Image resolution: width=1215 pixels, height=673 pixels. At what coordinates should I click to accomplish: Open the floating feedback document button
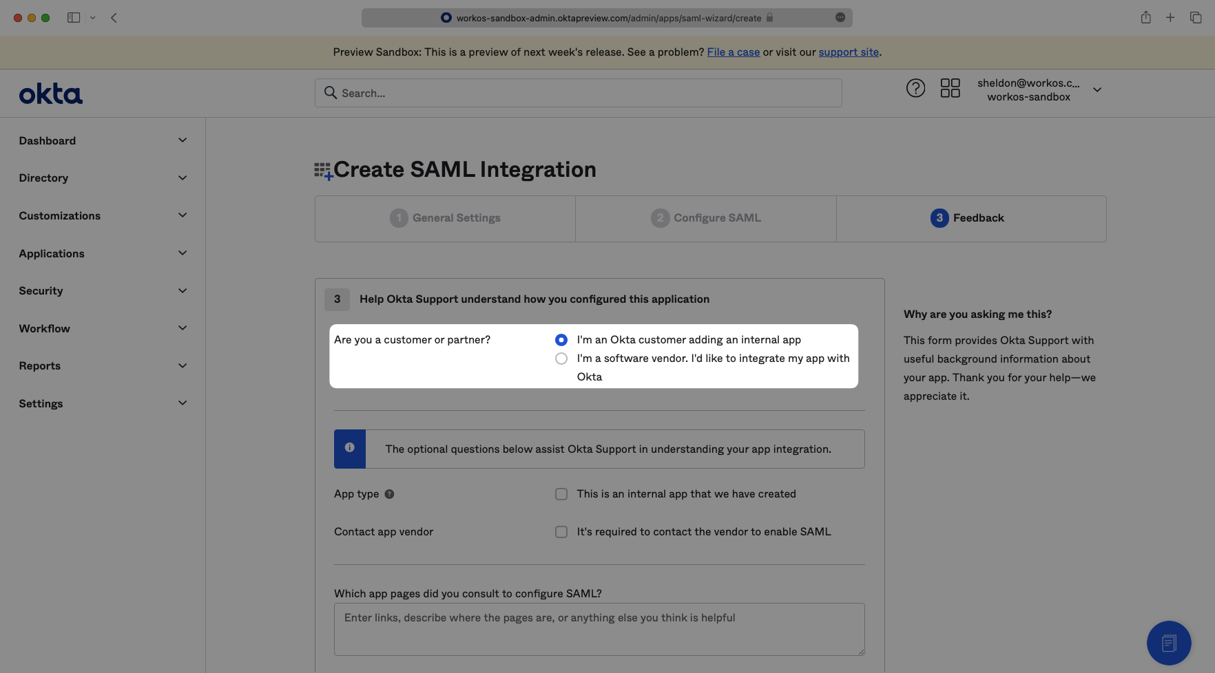[1168, 643]
